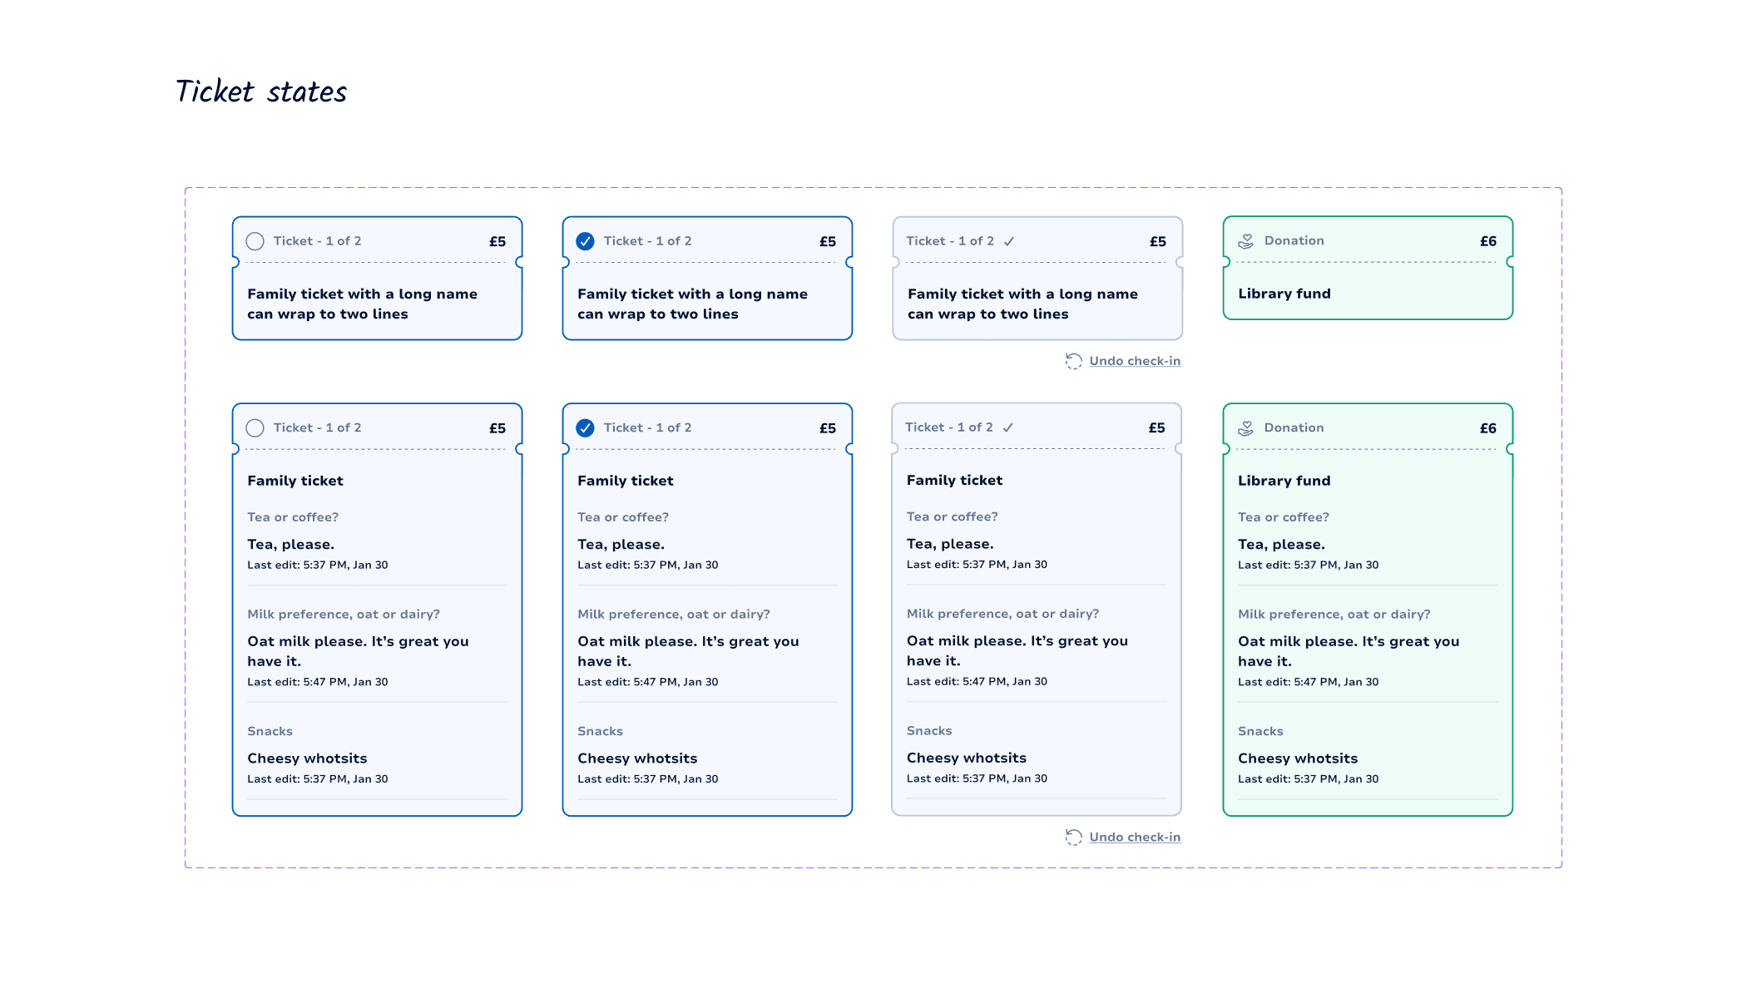
Task: Open Undo check-in link under the collapsed ticket
Action: 1135,361
